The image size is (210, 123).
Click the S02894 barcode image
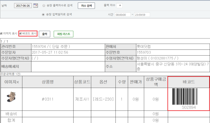tap(188, 97)
